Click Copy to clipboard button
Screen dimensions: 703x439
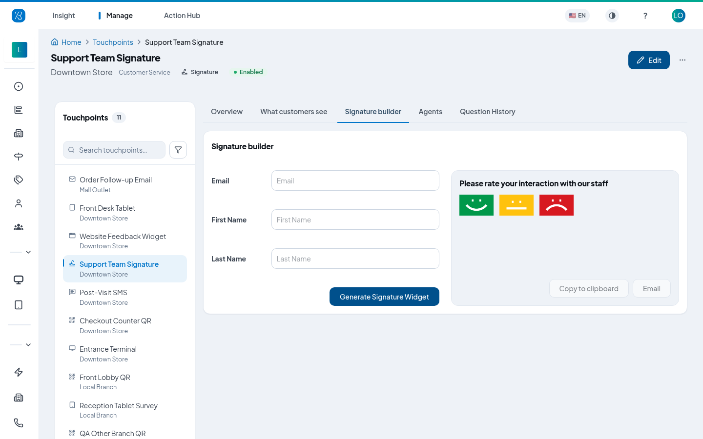(x=589, y=288)
